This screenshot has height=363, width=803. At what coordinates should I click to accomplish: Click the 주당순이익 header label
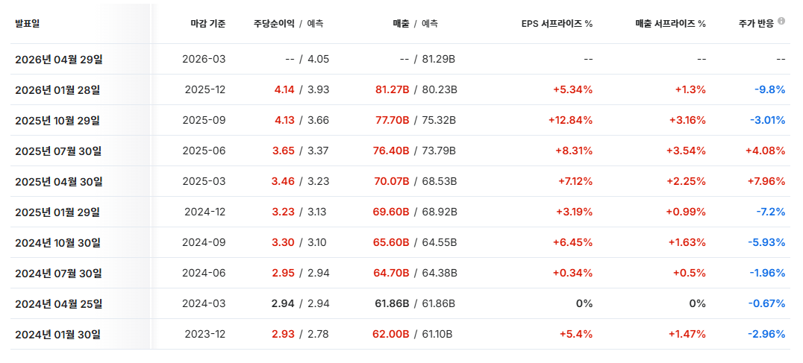pos(275,23)
